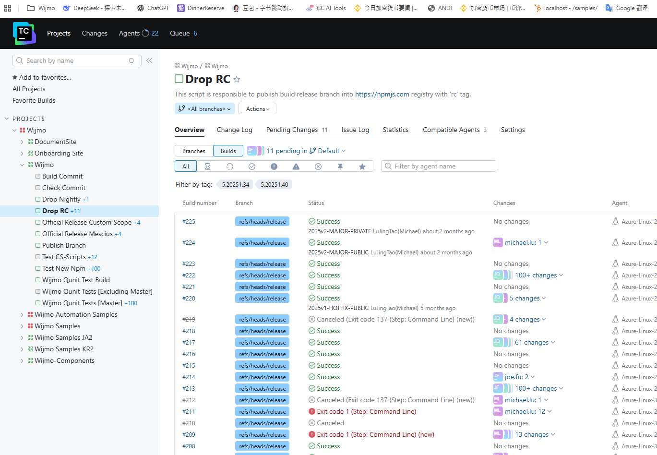Select Publish Branch configuration
This screenshot has width=657, height=455.
coord(64,245)
